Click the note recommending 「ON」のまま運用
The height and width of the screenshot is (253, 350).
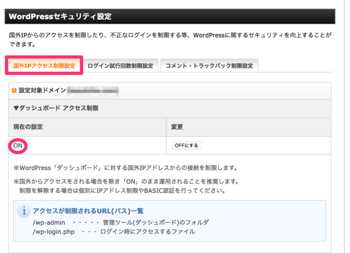pyautogui.click(x=126, y=182)
